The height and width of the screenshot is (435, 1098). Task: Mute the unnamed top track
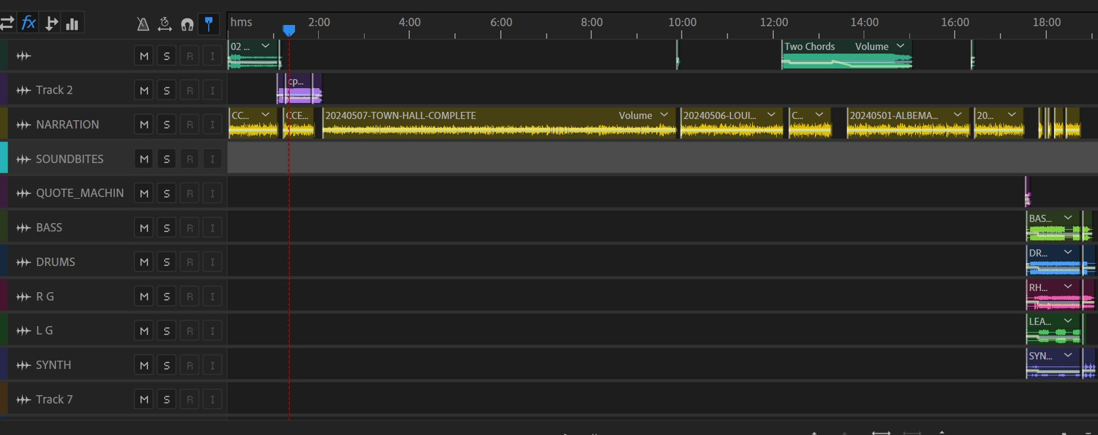click(x=144, y=56)
